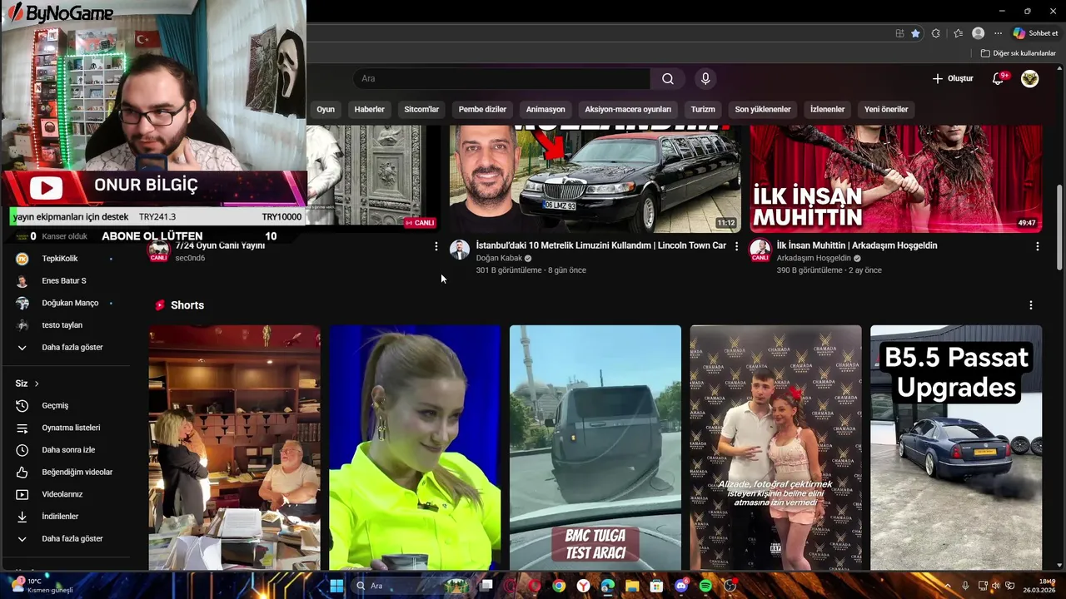Play the office bookshelf short
This screenshot has width=1066, height=599.
(x=234, y=448)
